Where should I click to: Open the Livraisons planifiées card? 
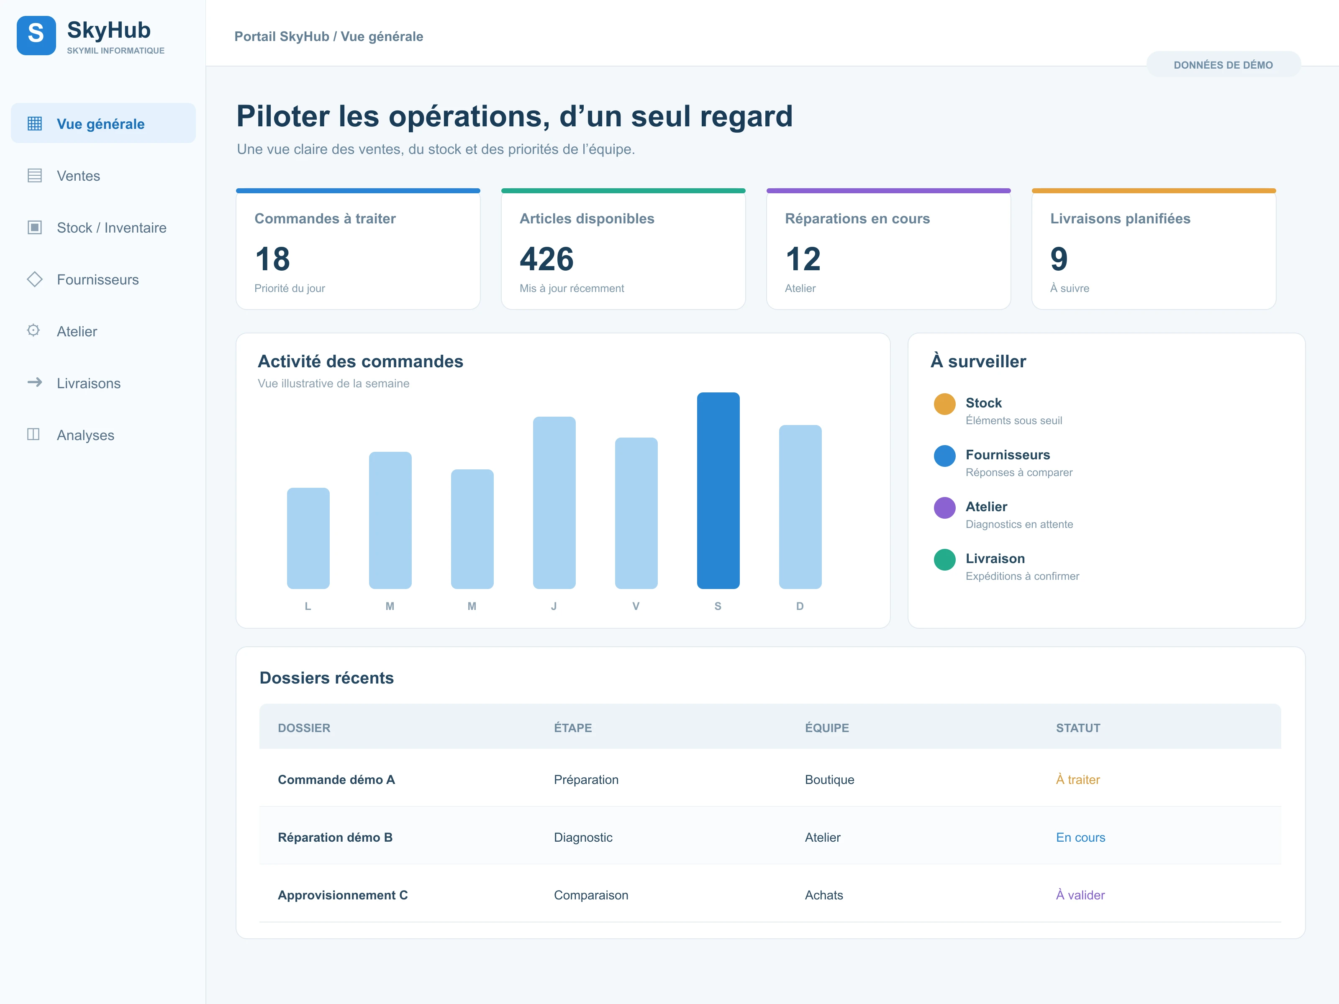point(1154,249)
